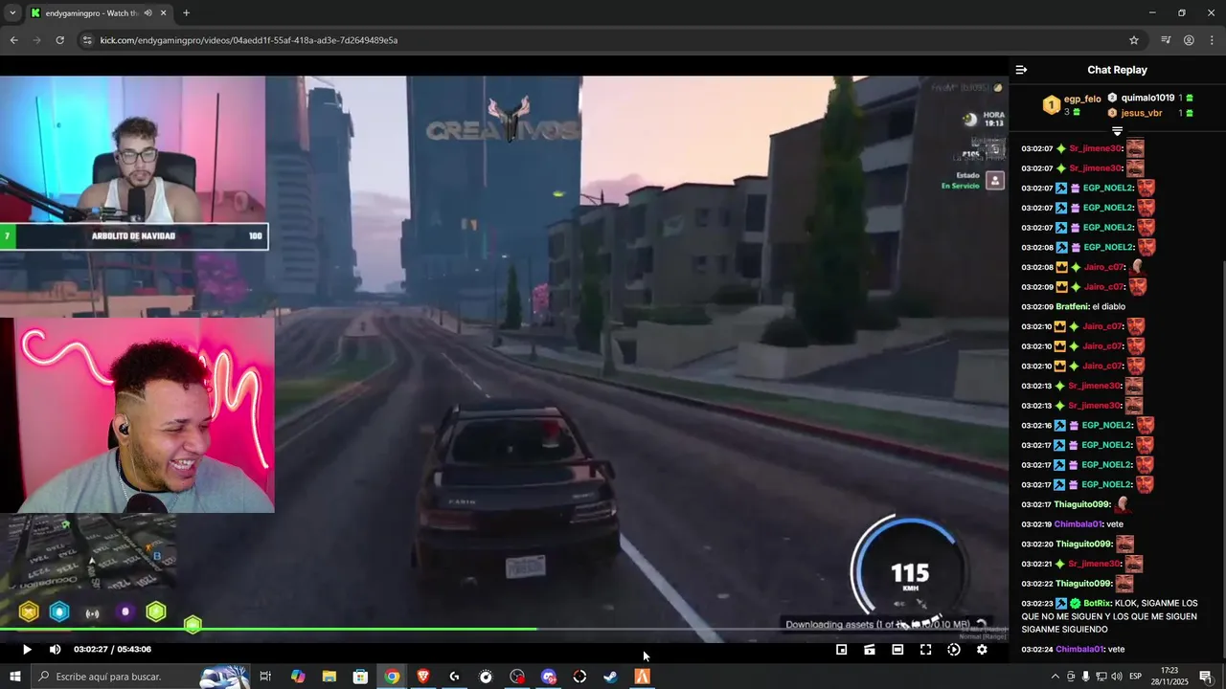The image size is (1226, 689).
Task: Open Chrome media controls icon
Action: (1166, 40)
